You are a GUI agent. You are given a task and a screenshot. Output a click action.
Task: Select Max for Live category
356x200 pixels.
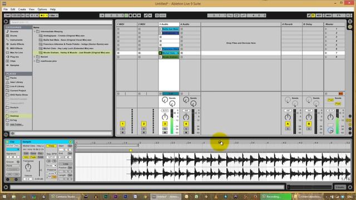[16, 52]
